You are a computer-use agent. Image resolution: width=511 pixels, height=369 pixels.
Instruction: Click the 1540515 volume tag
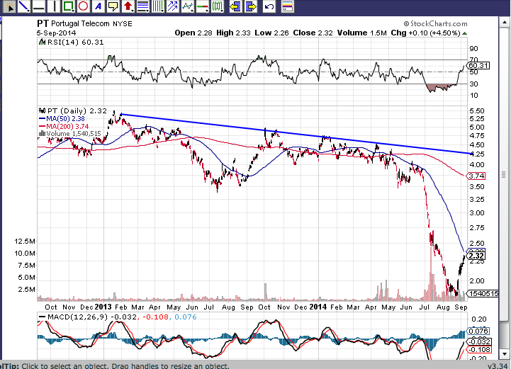click(x=483, y=294)
